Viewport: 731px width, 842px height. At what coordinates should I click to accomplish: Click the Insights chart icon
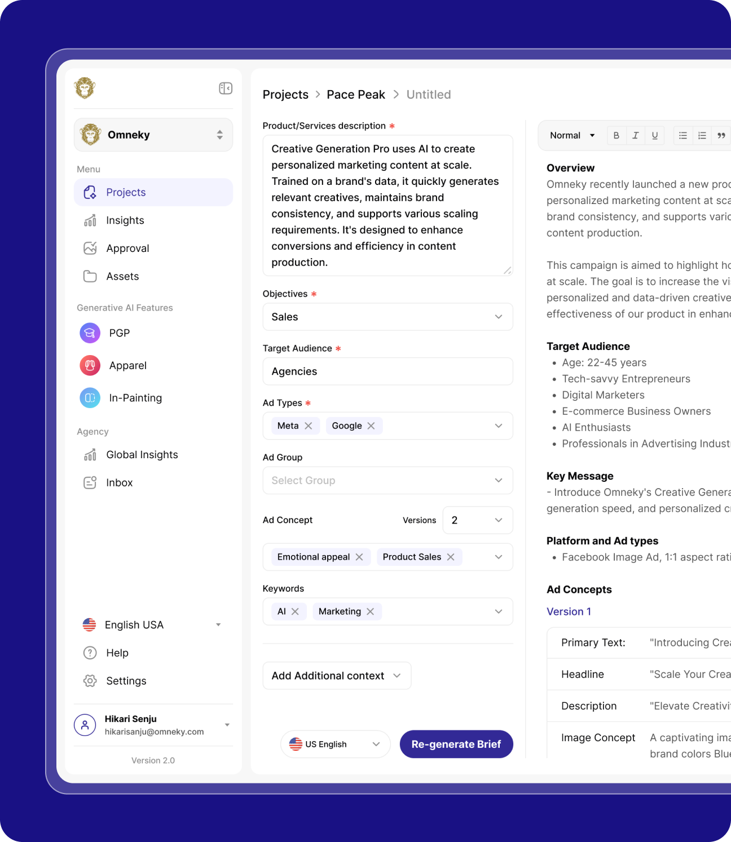click(x=90, y=220)
